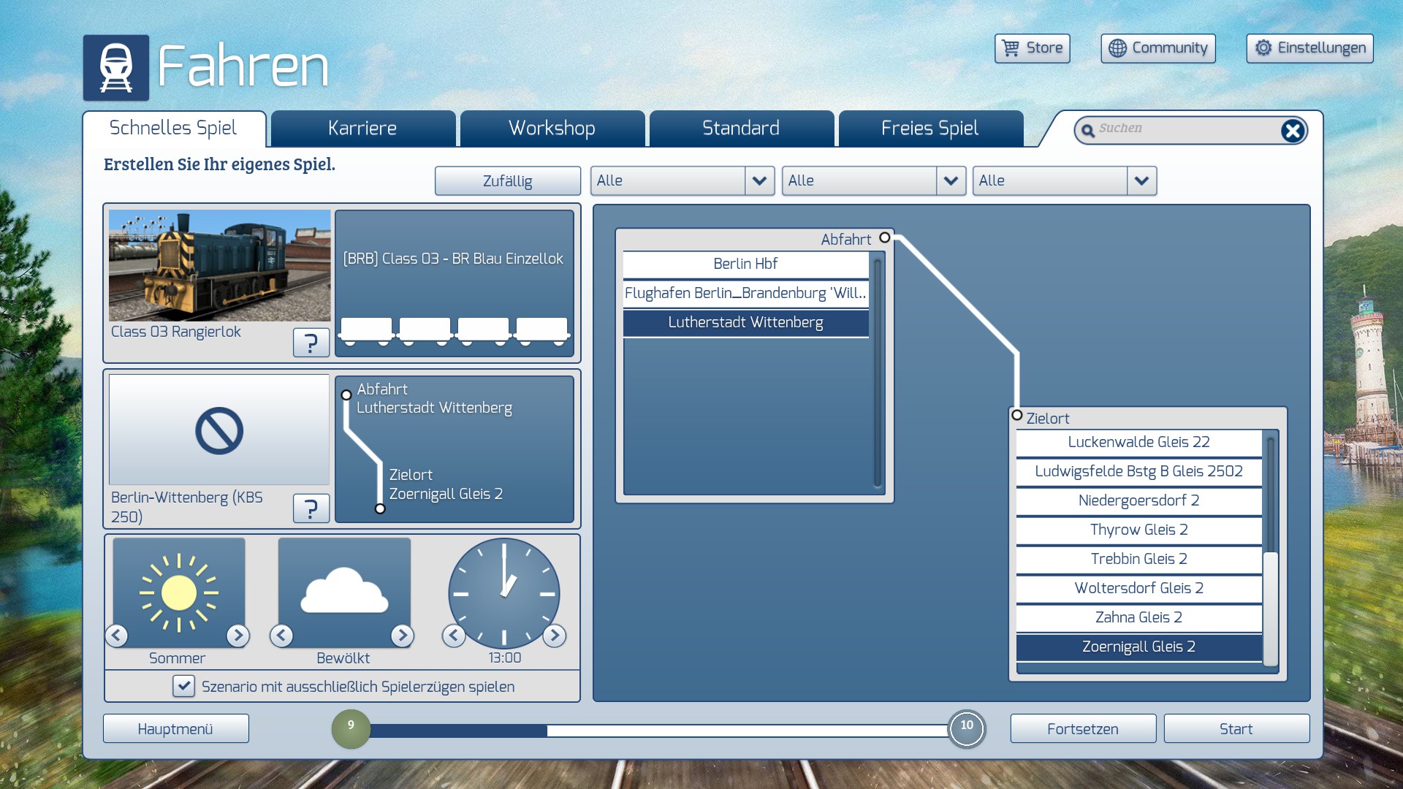Image resolution: width=1403 pixels, height=789 pixels.
Task: Click previous season arrow beside Sommer
Action: pos(117,636)
